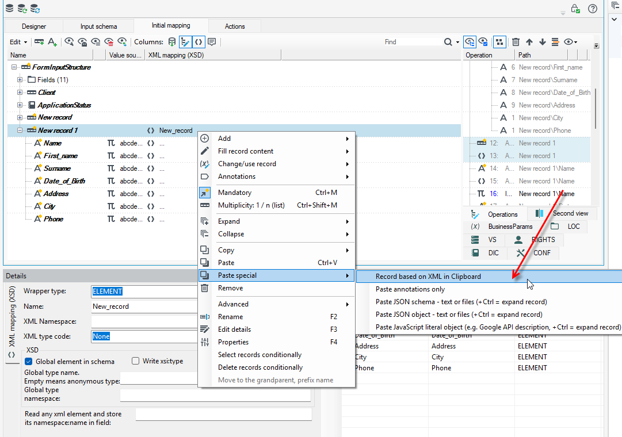The image size is (622, 437).
Task: Collapse the New record 1 node
Action: [x=20, y=130]
